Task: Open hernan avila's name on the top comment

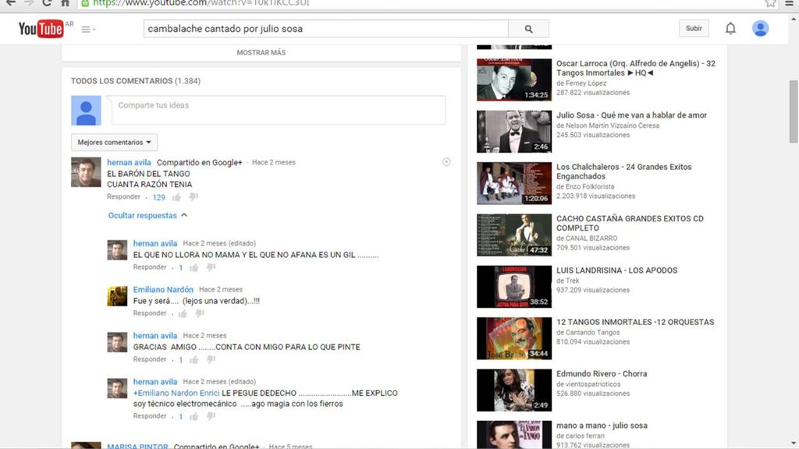Action: (129, 162)
